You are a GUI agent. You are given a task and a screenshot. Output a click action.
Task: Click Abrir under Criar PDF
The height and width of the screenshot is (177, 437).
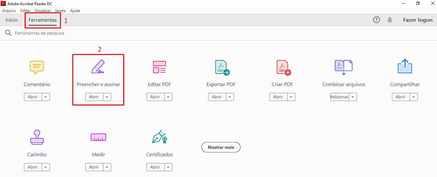tap(278, 97)
